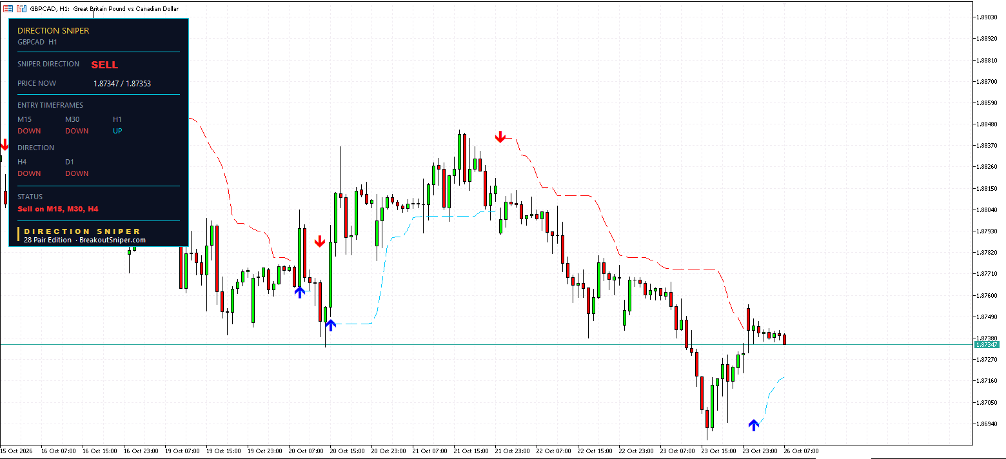
Task: Click the current bid price tag 1.87347
Action: tap(987, 345)
